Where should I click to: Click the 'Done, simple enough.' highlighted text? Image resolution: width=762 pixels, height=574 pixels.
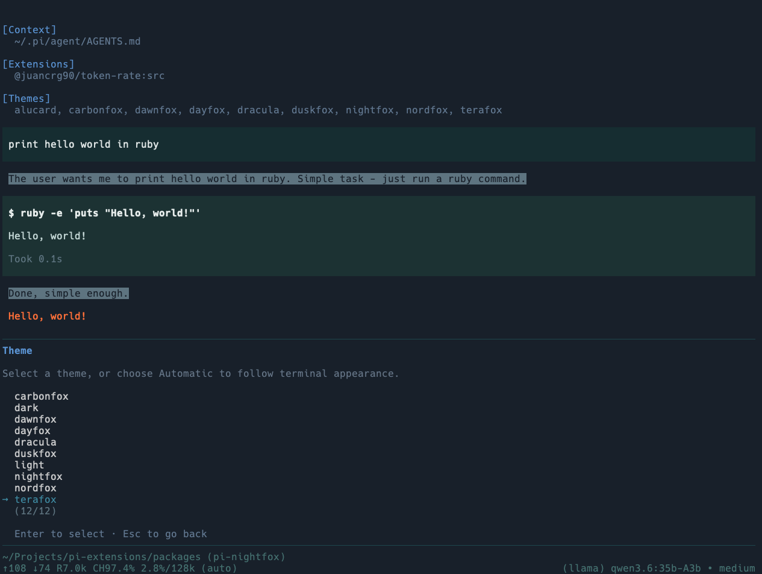[69, 293]
